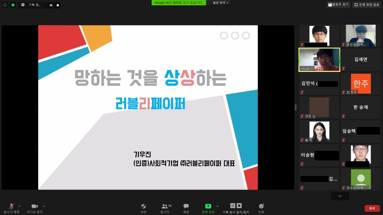Click slide subtitle 러블리페이퍼

tap(150, 104)
